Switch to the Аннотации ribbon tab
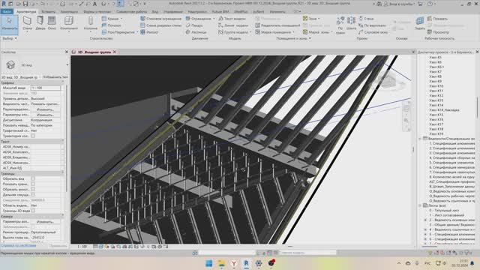 click(69, 12)
